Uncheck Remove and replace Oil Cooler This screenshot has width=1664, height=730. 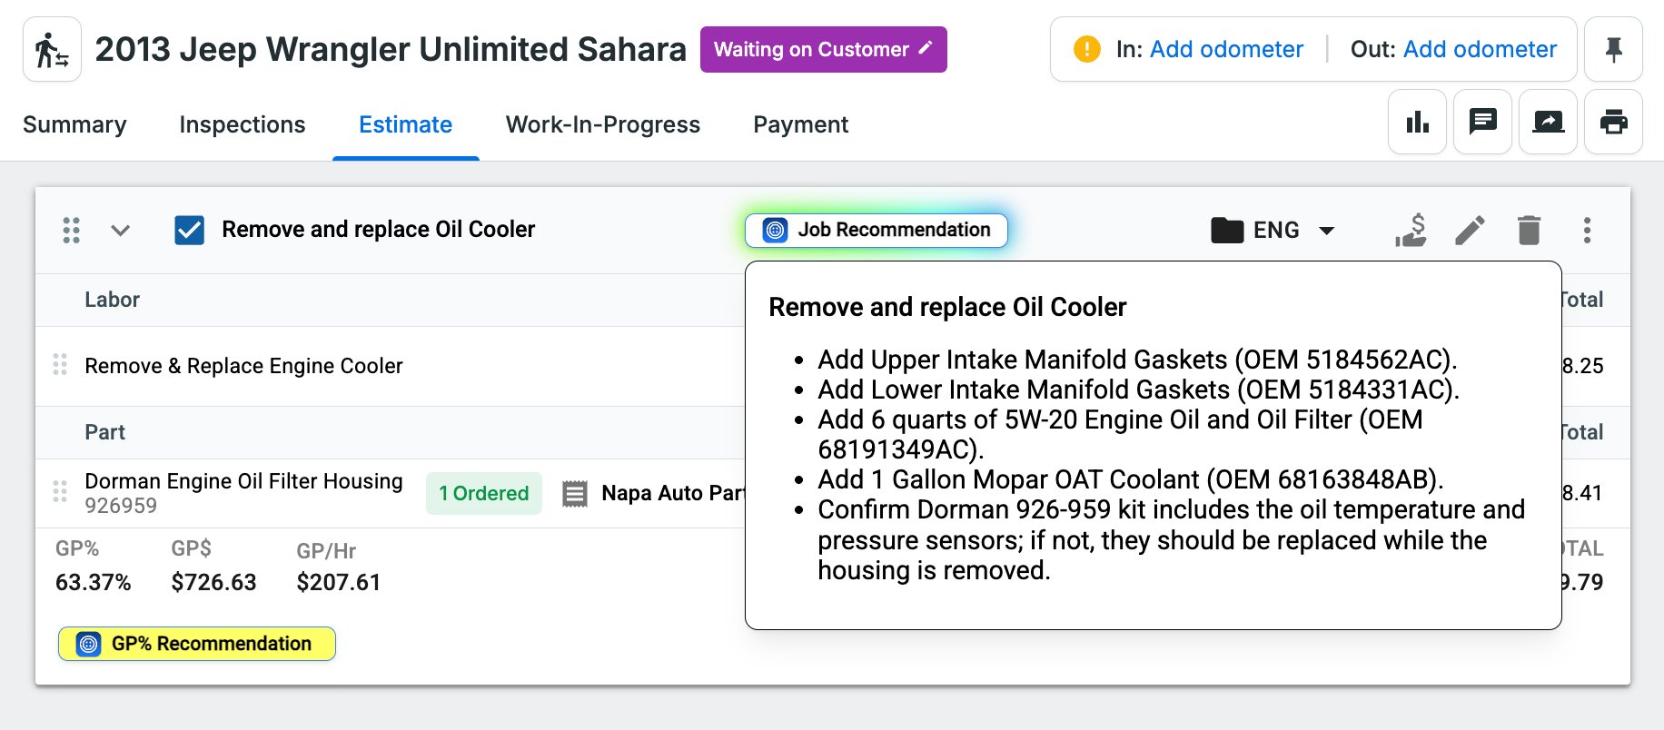189,231
